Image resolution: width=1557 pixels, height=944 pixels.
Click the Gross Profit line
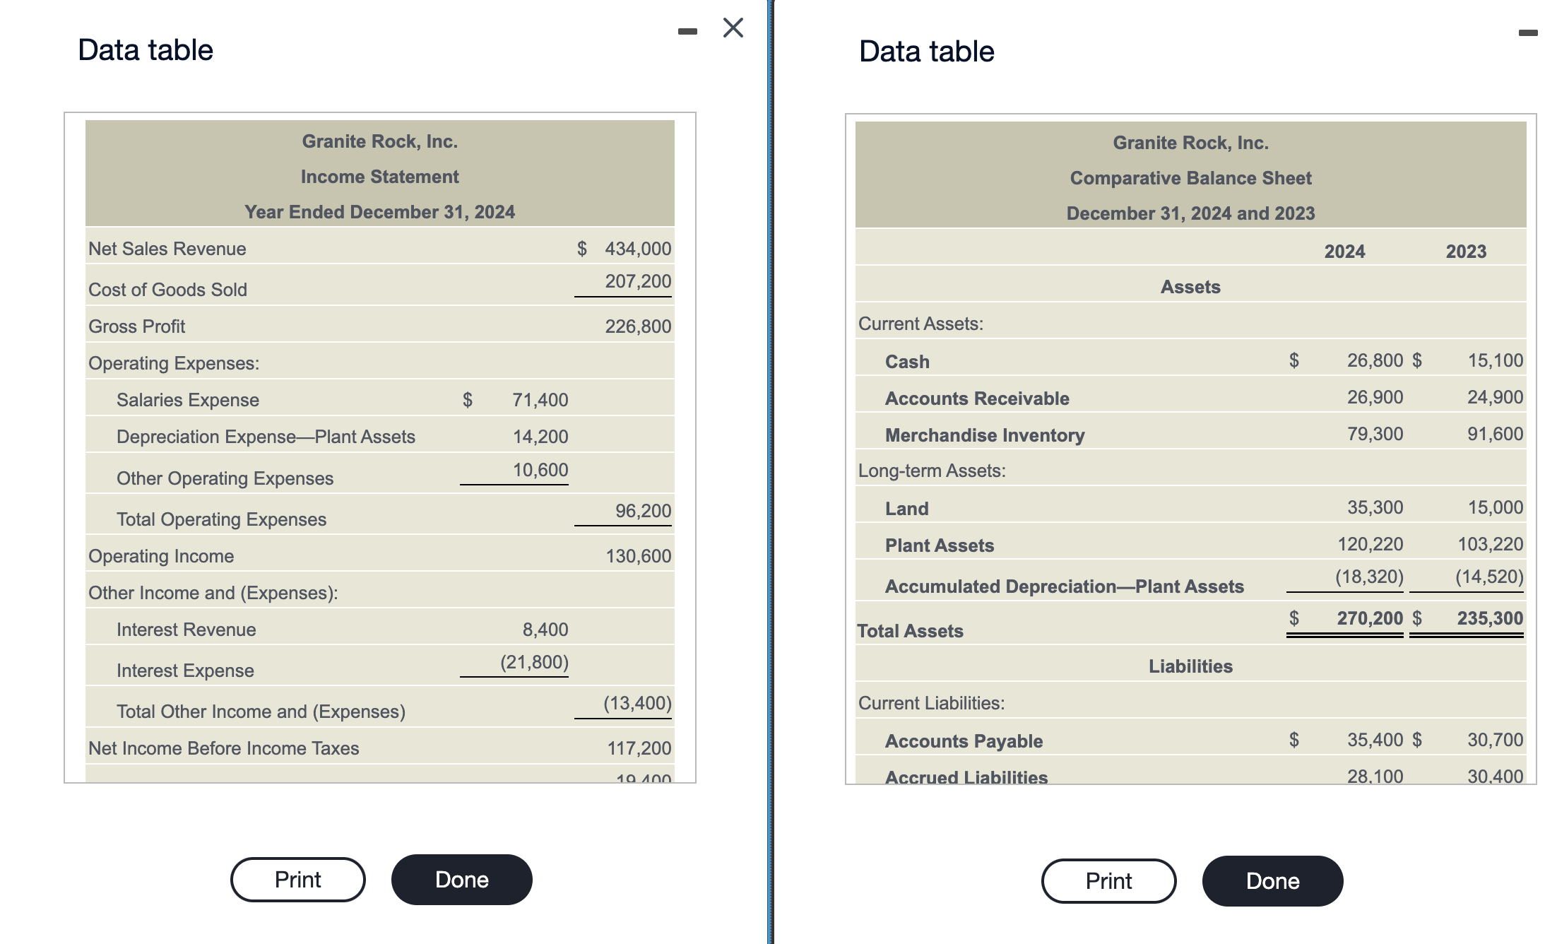[136, 326]
